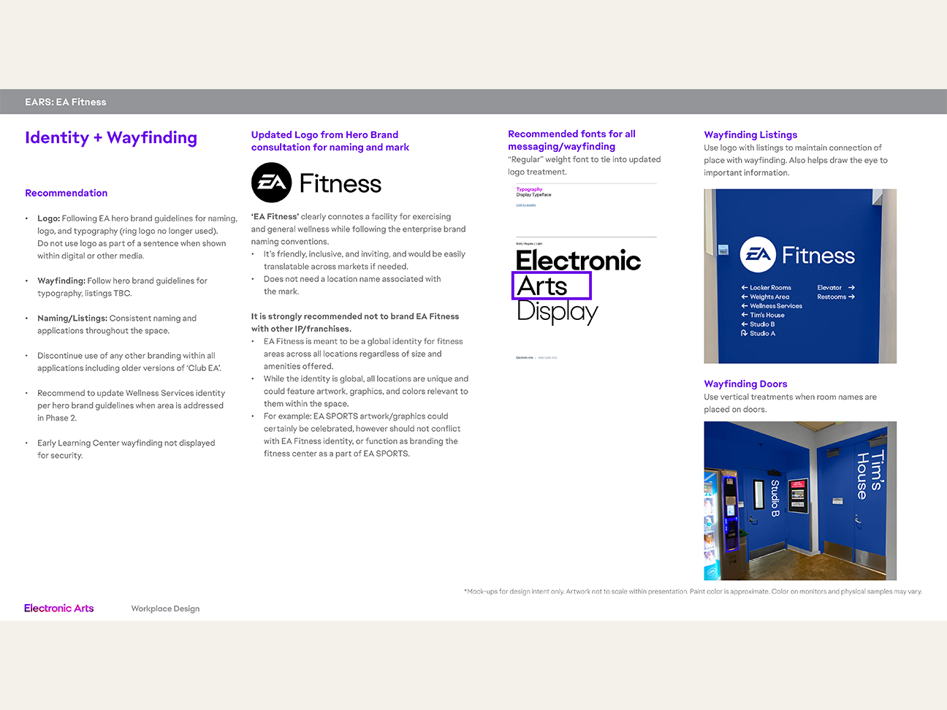Viewport: 947px width, 710px height.
Task: Click the "Updated Logo from Hero Brand" heading
Action: (x=330, y=141)
